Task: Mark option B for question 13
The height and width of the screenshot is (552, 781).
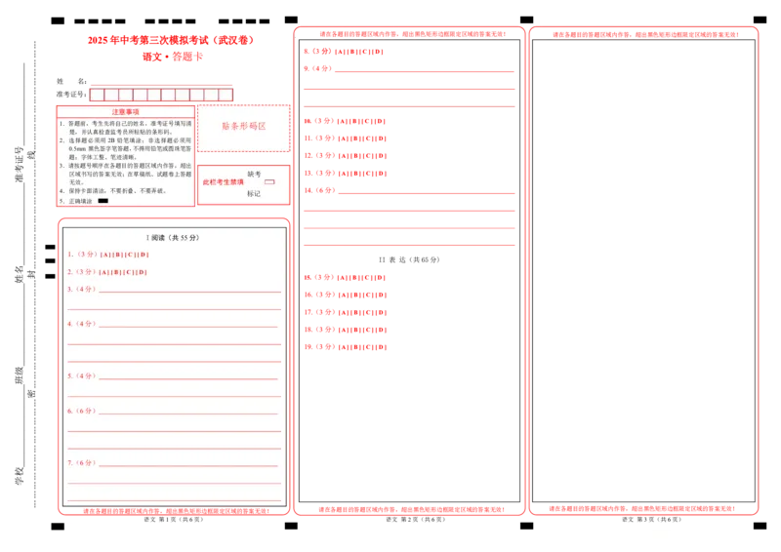Action: tap(355, 174)
